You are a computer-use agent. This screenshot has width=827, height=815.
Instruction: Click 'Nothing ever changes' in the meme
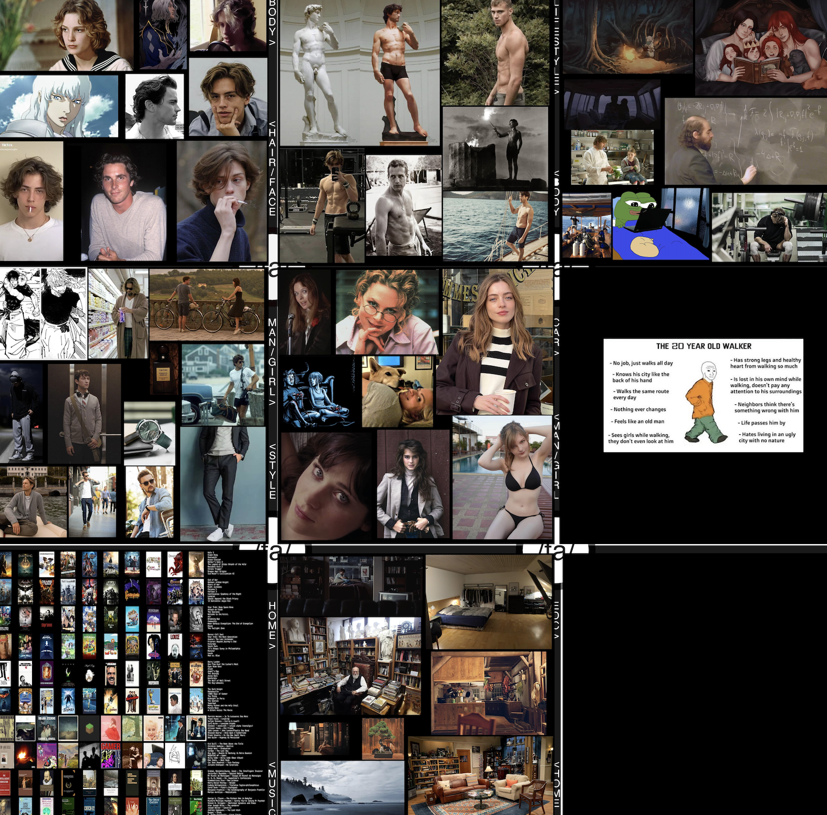(639, 409)
